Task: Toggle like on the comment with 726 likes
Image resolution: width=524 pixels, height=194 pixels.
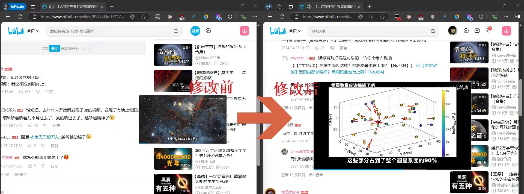Action: pos(21,92)
